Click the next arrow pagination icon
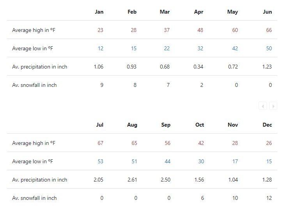 273,106
